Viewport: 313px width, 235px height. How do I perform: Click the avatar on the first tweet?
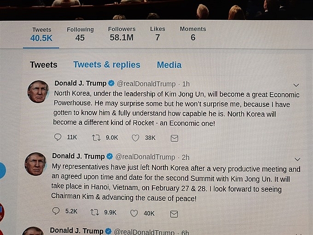(38, 91)
